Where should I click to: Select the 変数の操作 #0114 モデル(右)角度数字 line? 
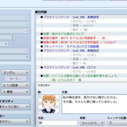coord(82,38)
